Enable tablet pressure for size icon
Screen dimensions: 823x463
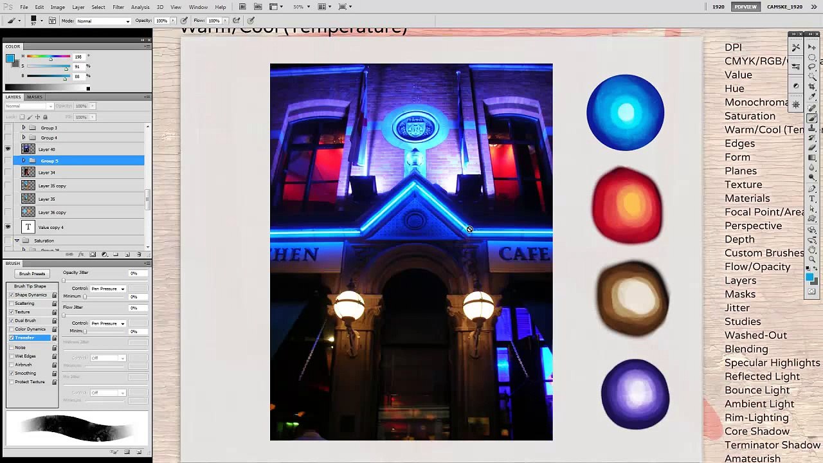tap(251, 21)
